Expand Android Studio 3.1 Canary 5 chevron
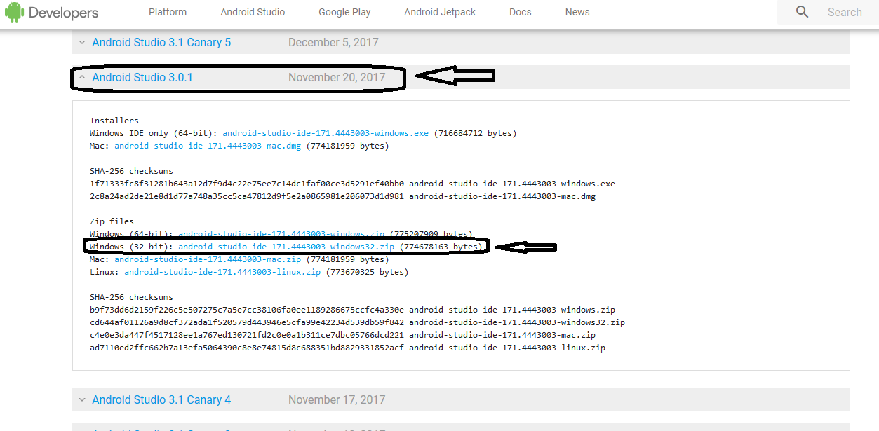The width and height of the screenshot is (879, 431). tap(82, 43)
